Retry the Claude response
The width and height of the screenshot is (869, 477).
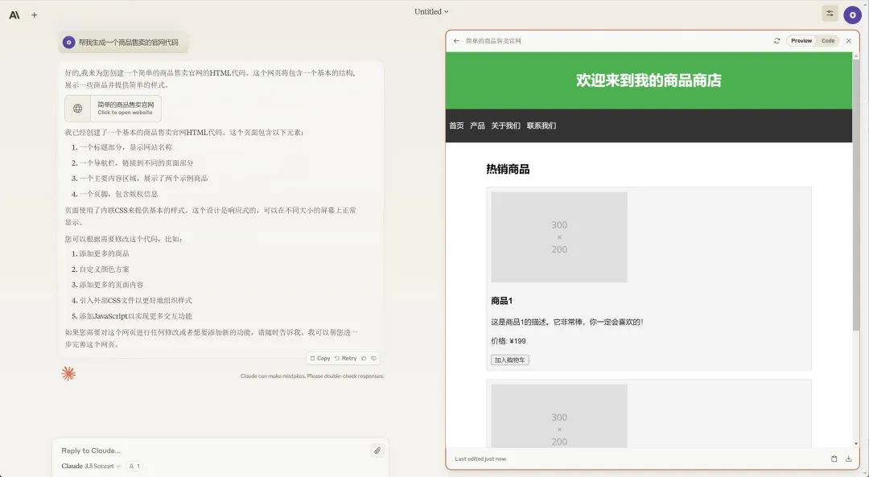[x=346, y=359]
